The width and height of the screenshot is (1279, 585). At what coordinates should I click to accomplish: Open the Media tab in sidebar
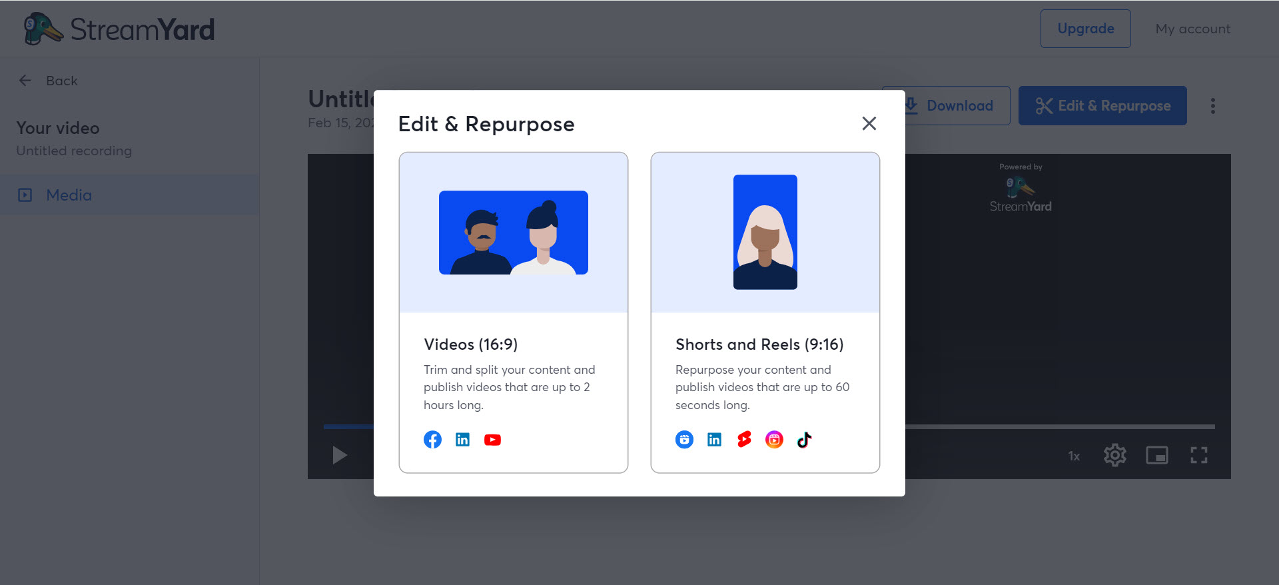[x=129, y=195]
